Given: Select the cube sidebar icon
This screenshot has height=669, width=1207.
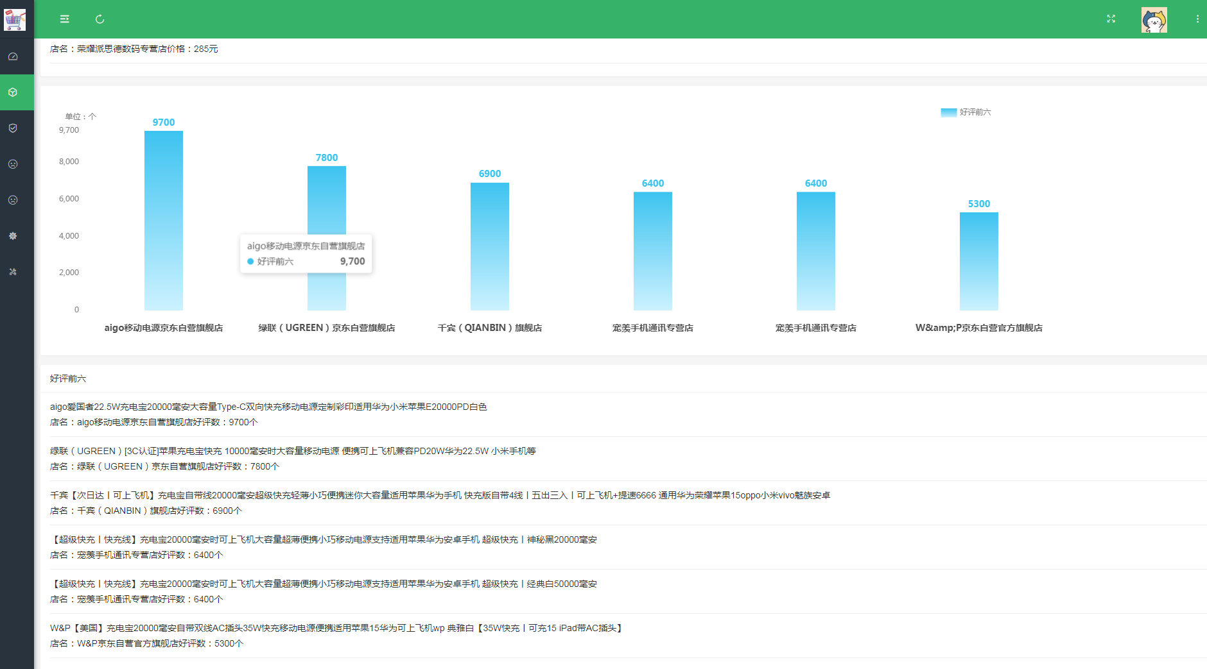Looking at the screenshot, I should tap(13, 92).
